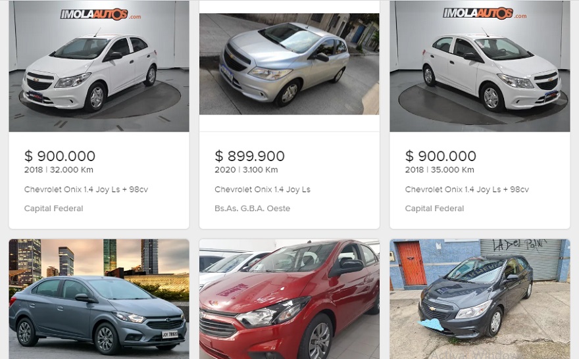Click ImolaAutos logo on the 35.000 Km photo
This screenshot has width=579, height=359.
click(484, 14)
